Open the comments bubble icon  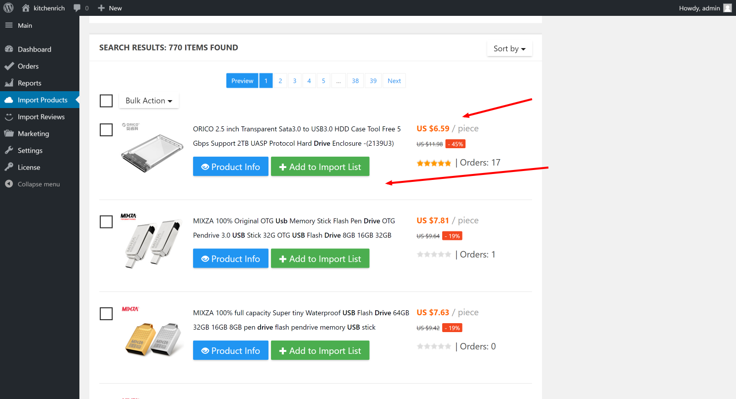pyautogui.click(x=77, y=8)
